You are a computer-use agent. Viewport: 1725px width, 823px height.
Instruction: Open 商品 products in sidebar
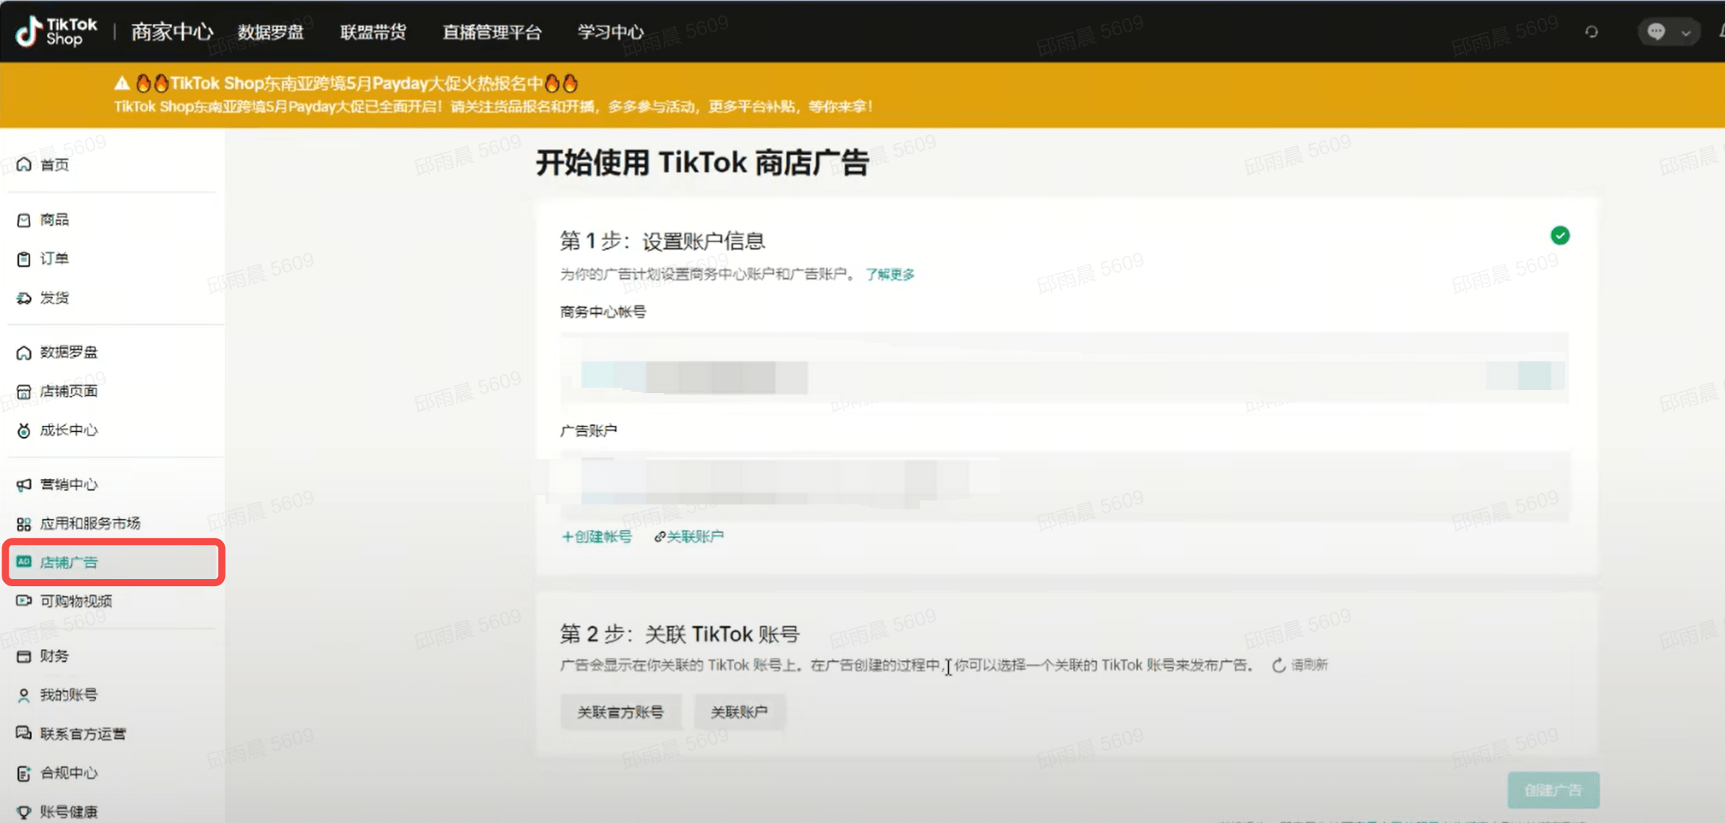click(54, 219)
